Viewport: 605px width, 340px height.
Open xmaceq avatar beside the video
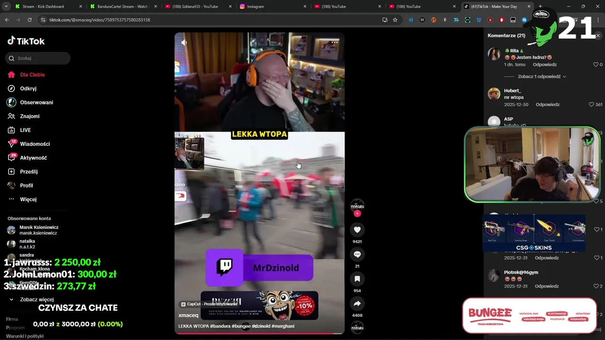click(x=357, y=205)
